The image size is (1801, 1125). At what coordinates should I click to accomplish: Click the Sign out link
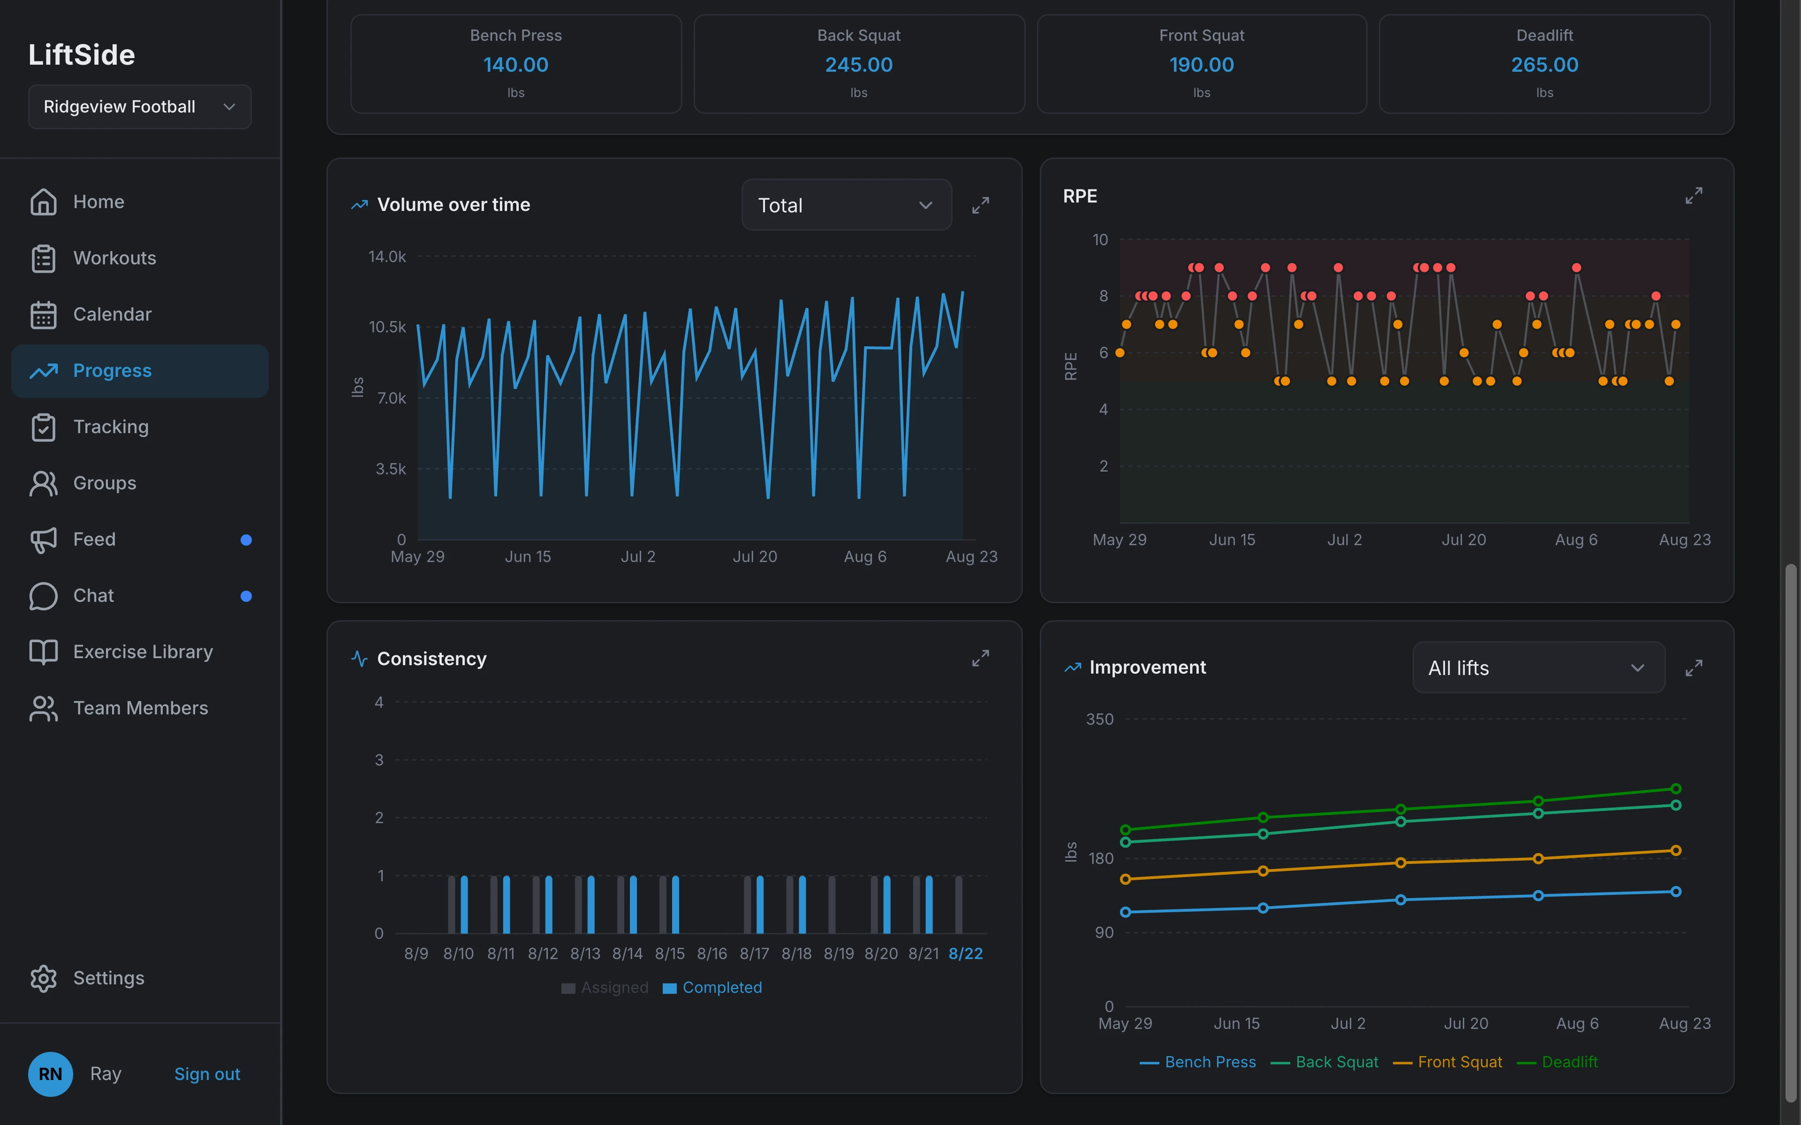tap(207, 1073)
